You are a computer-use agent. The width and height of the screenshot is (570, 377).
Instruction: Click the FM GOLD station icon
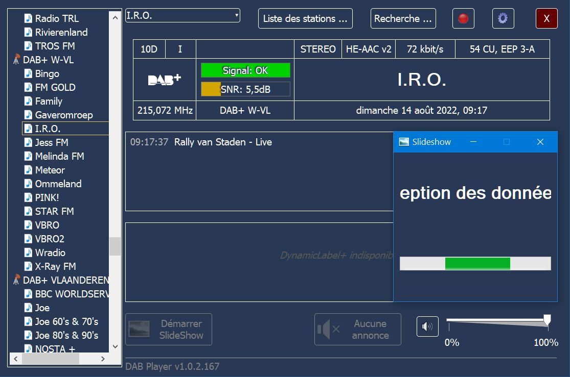[x=28, y=87]
